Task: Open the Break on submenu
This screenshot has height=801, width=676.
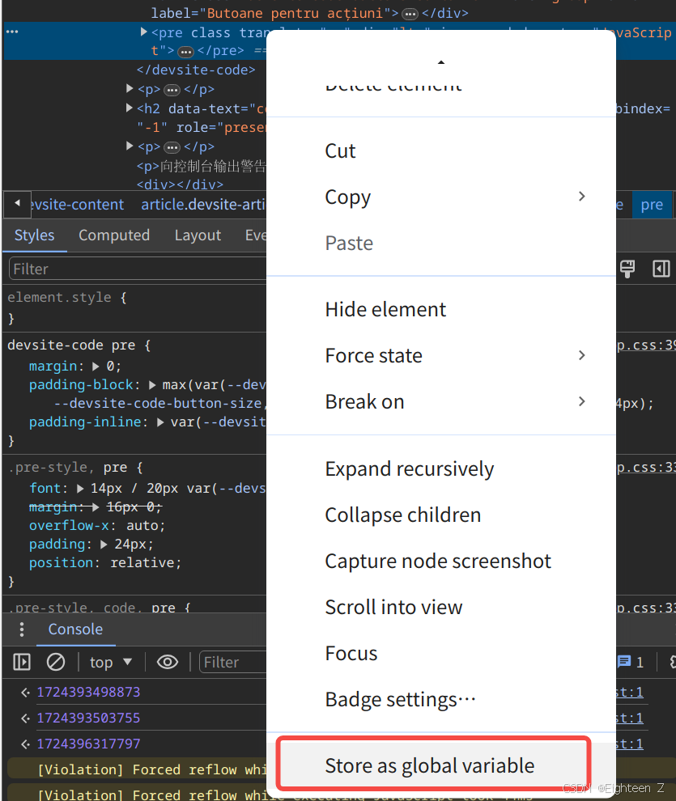Action: coord(441,401)
